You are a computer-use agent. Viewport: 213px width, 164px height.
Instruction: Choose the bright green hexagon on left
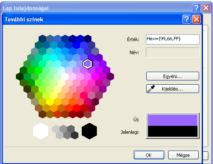39,70
